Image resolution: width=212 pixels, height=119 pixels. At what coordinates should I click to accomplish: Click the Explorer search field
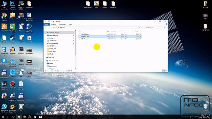155,28
